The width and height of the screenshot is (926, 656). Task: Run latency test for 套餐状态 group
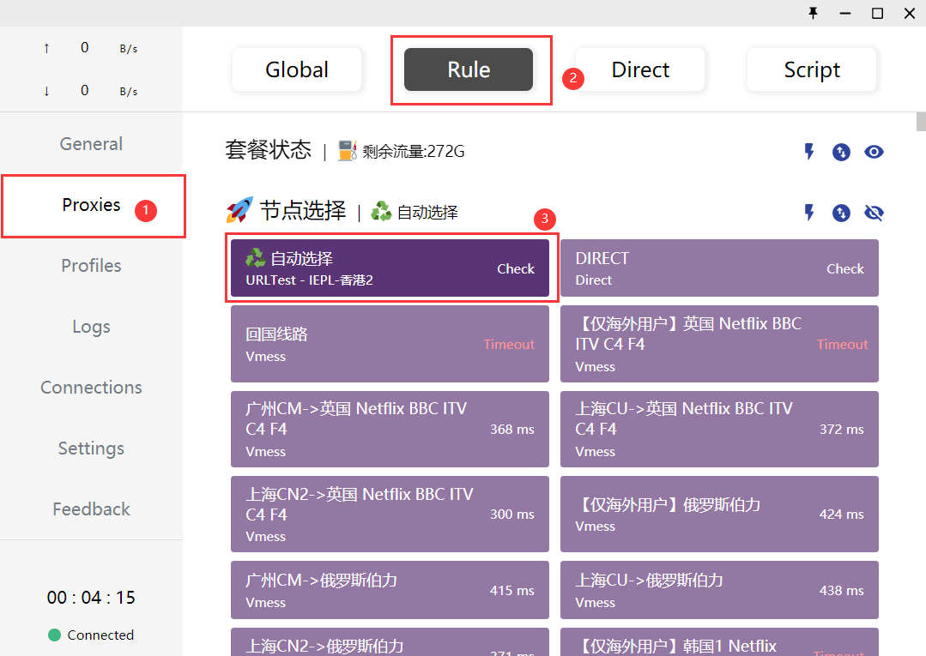pyautogui.click(x=808, y=152)
